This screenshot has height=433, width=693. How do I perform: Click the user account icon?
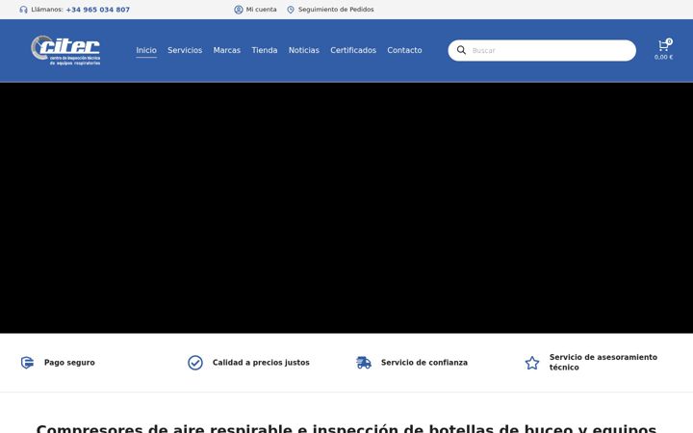tap(239, 10)
